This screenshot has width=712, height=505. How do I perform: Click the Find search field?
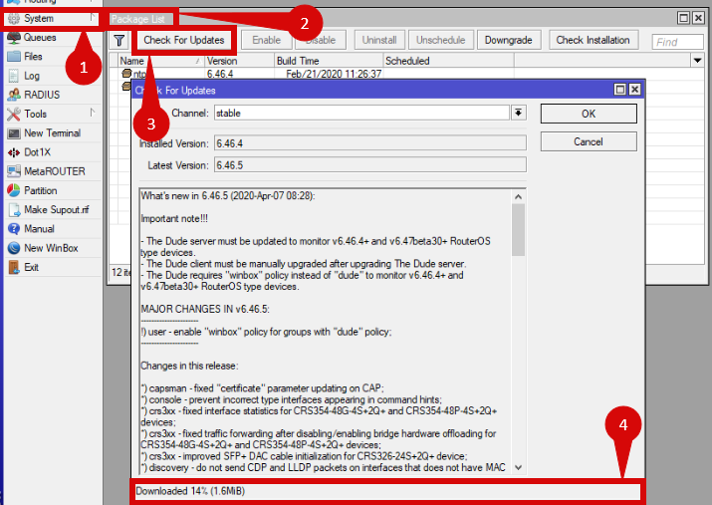click(677, 42)
